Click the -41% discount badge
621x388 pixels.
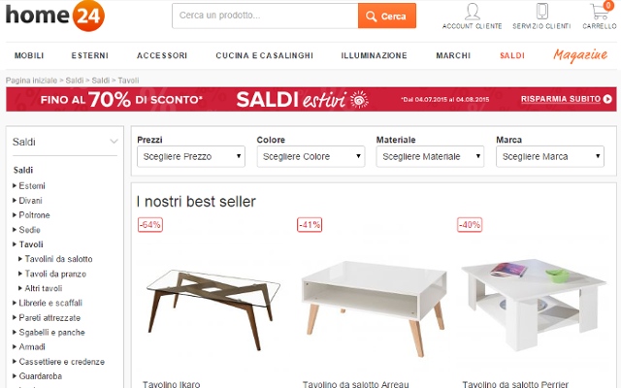point(310,225)
